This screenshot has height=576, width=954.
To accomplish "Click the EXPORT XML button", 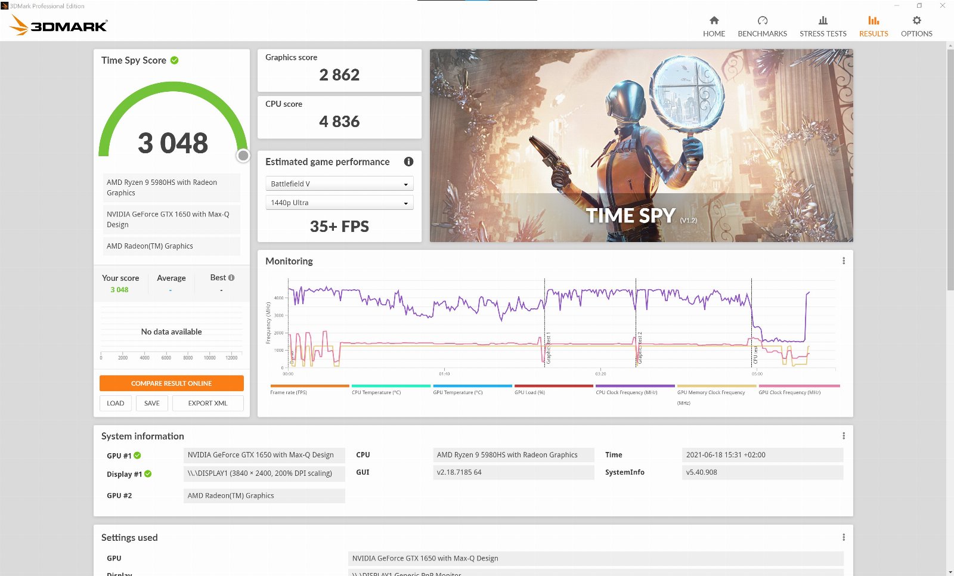I will pyautogui.click(x=207, y=403).
